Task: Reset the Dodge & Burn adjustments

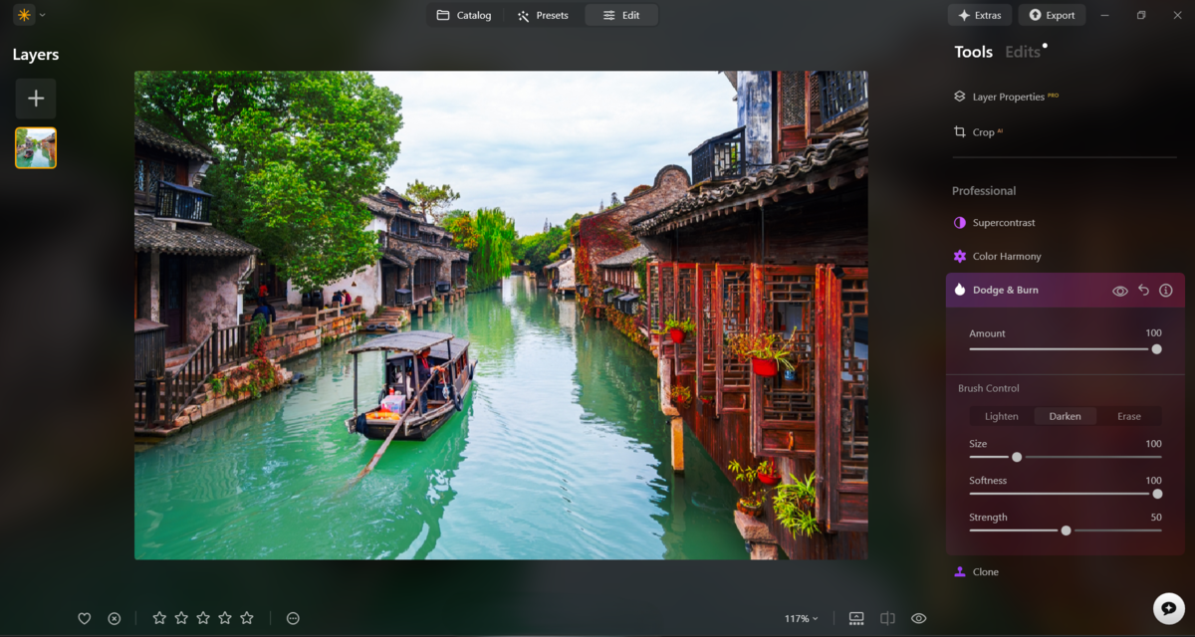Action: [x=1143, y=290]
